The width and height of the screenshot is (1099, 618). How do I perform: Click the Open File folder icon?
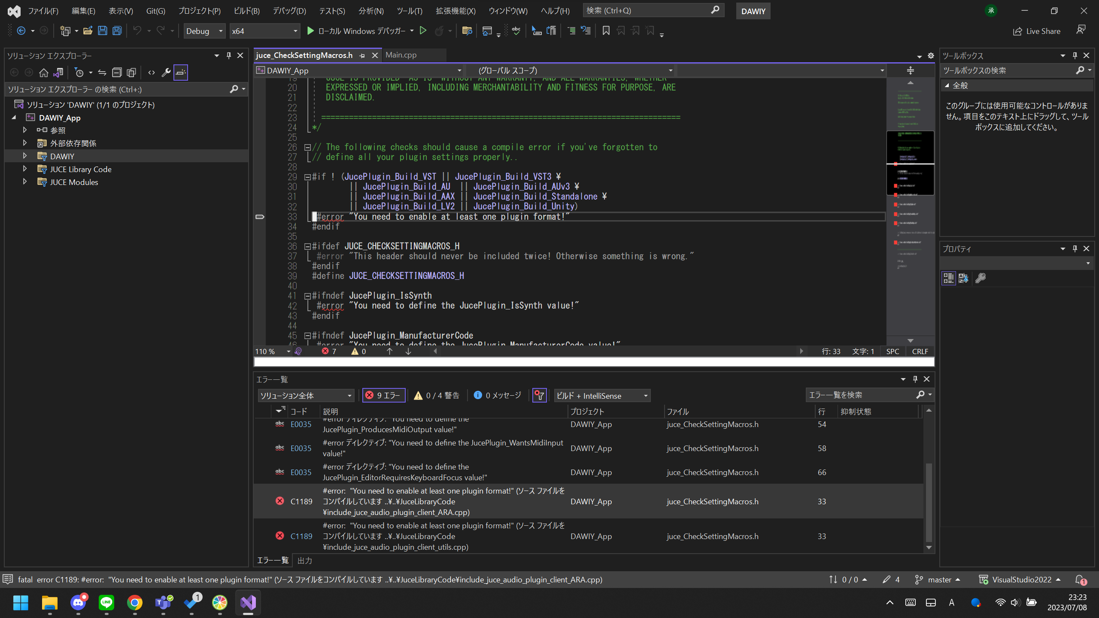click(x=88, y=31)
